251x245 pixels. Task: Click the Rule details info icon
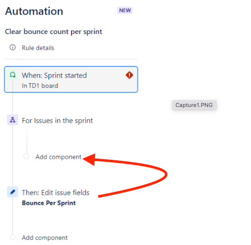tap(13, 48)
